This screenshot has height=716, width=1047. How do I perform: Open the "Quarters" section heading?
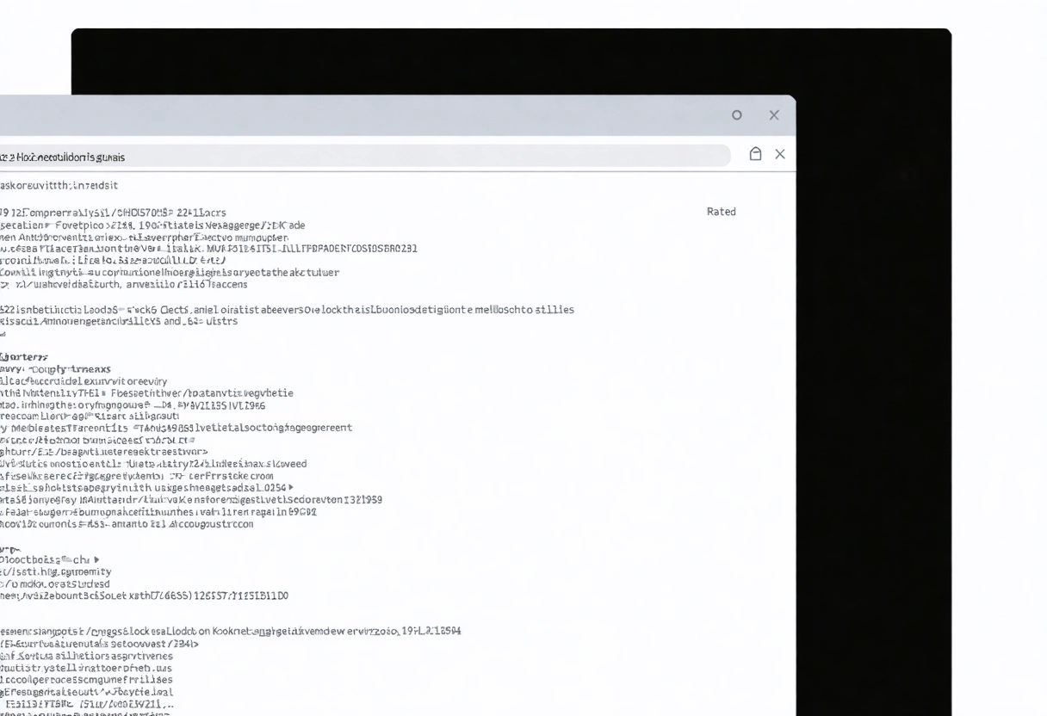pyautogui.click(x=23, y=356)
